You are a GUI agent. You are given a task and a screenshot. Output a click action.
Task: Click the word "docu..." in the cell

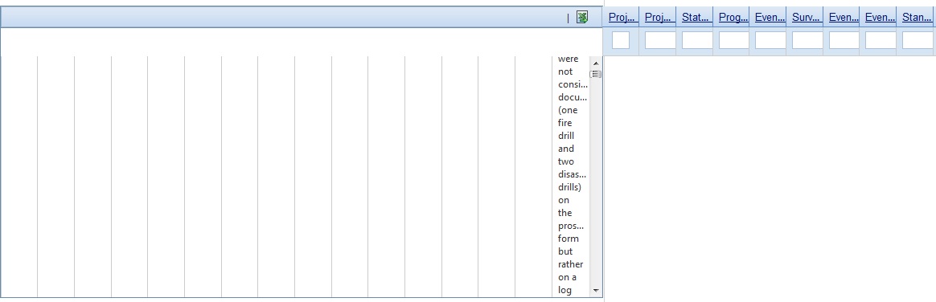pyautogui.click(x=573, y=97)
